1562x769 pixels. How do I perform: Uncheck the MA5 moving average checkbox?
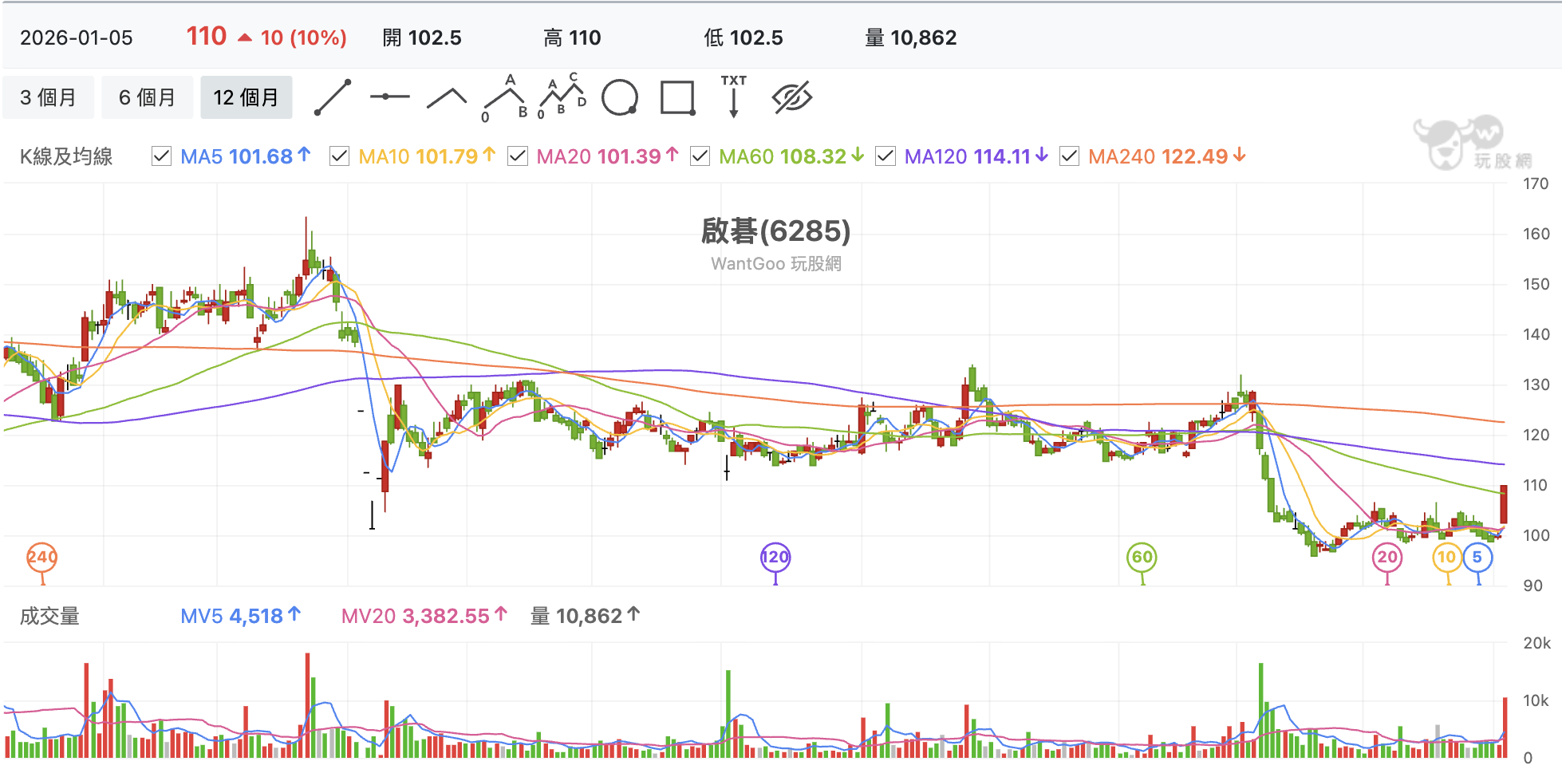(x=161, y=156)
